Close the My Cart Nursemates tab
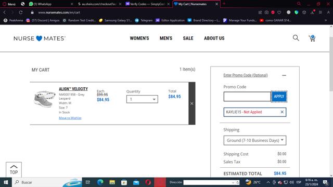 216,4
